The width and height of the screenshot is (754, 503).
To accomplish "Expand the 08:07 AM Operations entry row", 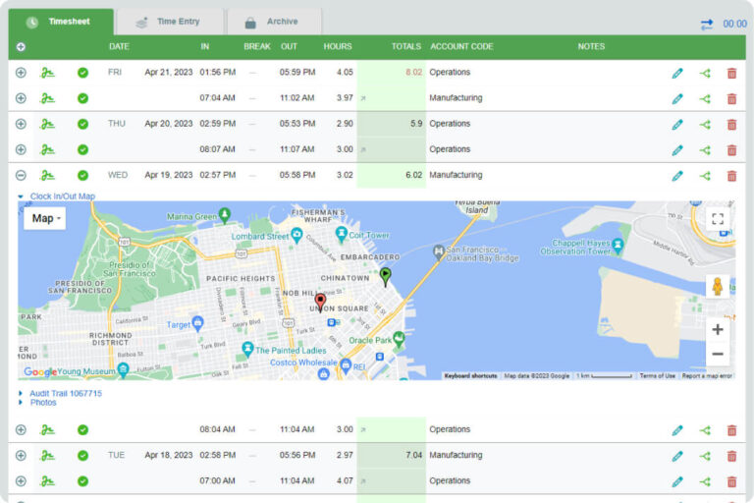I will [21, 149].
